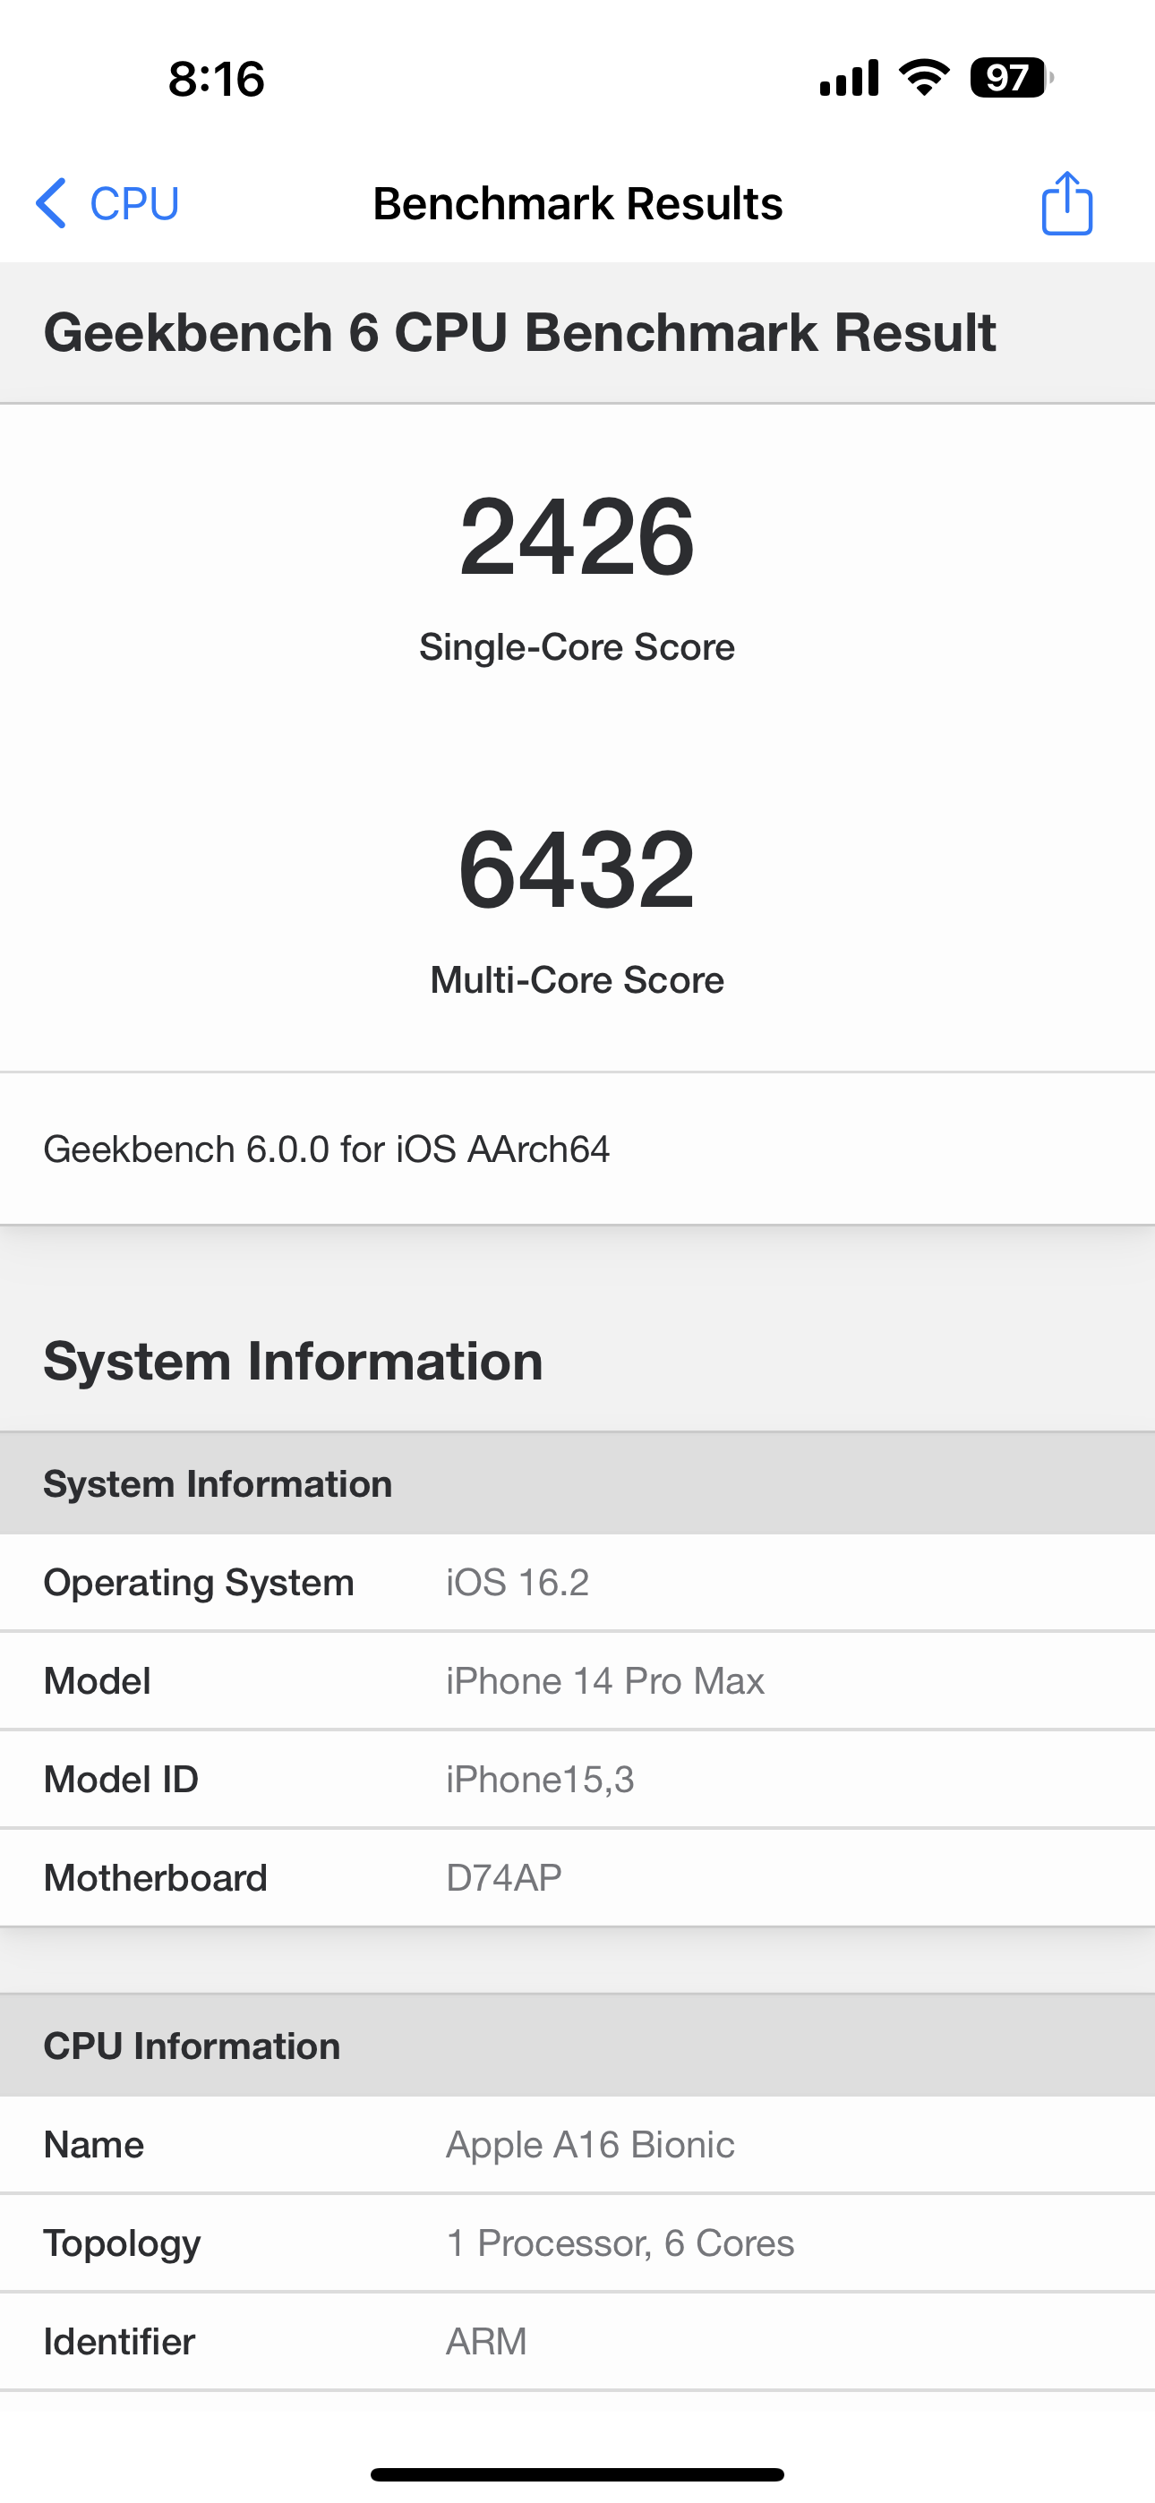Go back to the CPU screen
Viewport: 1155px width, 2503px height.
(107, 203)
